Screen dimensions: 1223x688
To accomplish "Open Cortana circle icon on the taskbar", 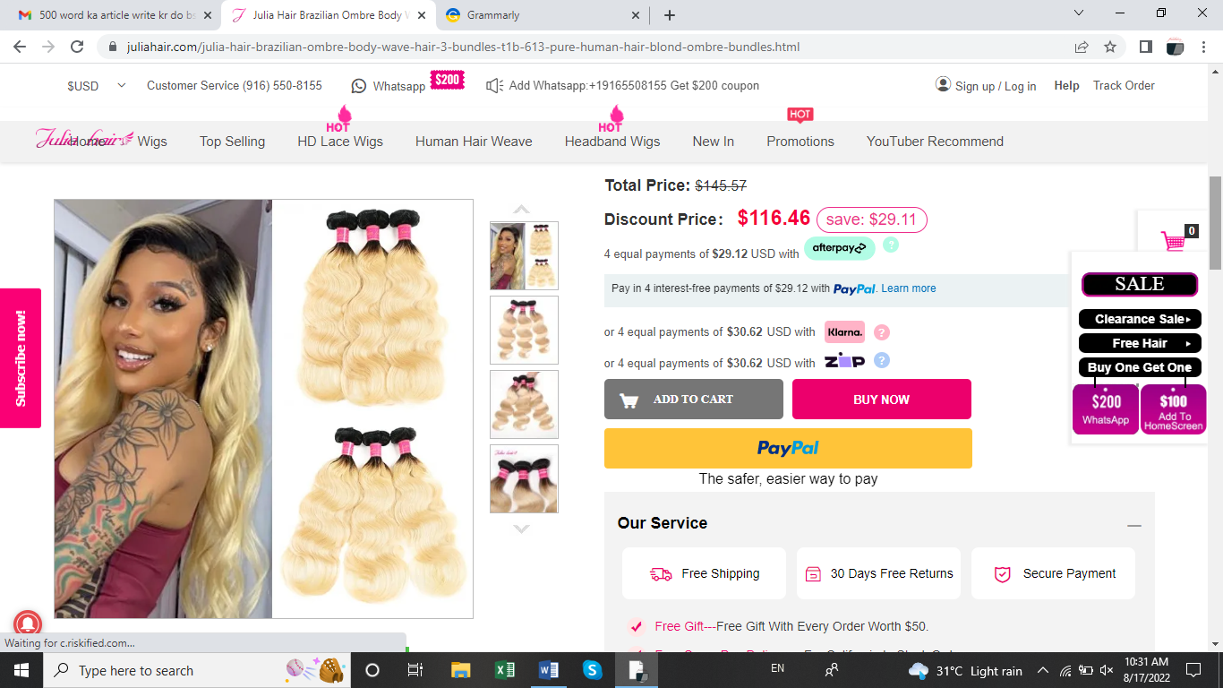I will point(372,670).
